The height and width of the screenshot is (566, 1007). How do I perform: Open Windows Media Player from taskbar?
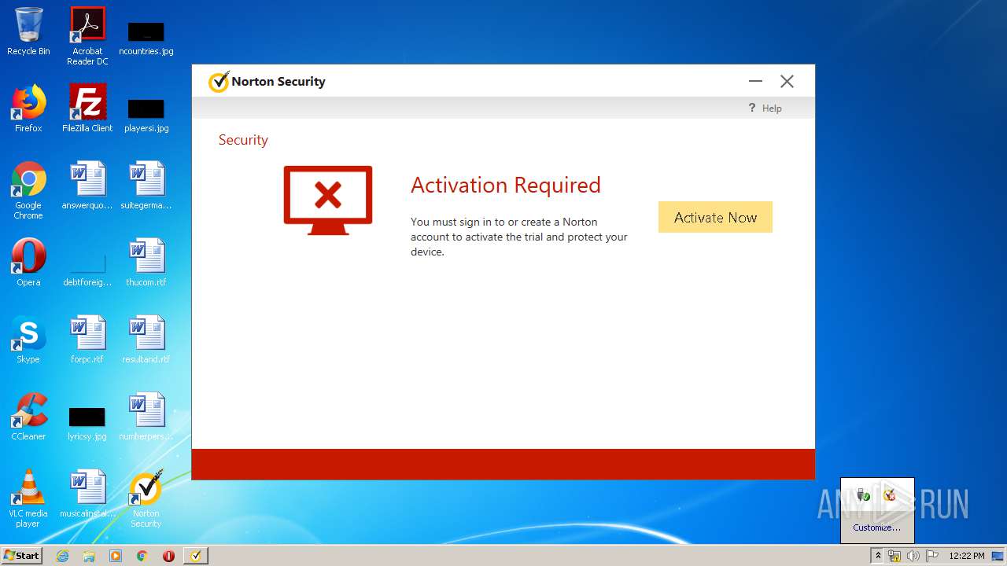(x=116, y=556)
